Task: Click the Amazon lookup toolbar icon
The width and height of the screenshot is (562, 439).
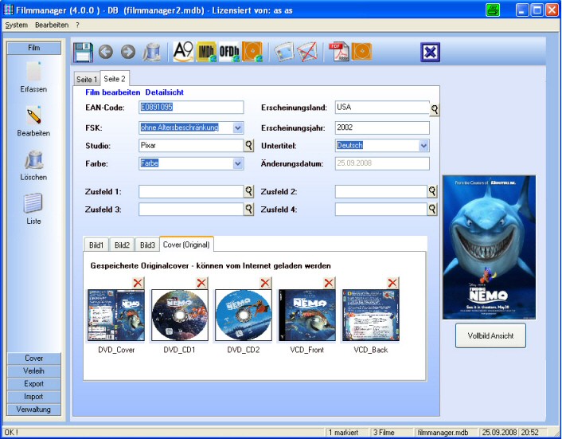Action: (x=183, y=53)
